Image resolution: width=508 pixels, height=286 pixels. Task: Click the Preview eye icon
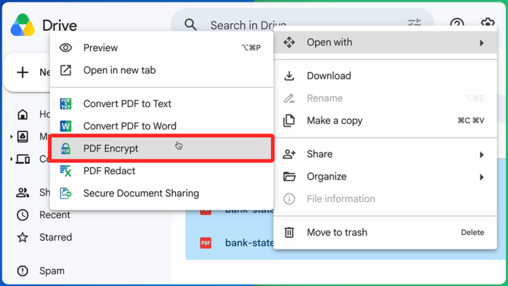(66, 47)
